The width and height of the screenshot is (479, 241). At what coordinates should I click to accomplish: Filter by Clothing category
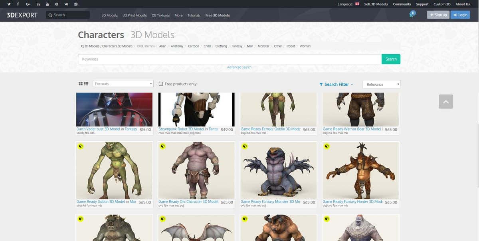221,46
